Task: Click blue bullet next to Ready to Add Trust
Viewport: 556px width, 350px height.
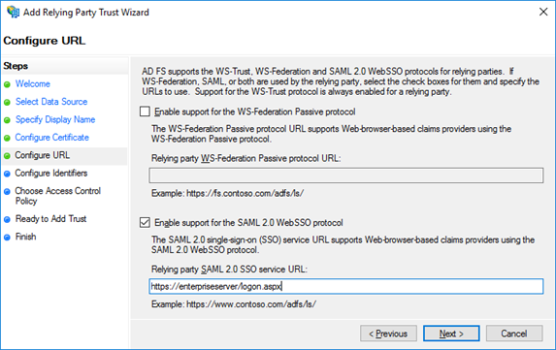Action: [x=7, y=219]
